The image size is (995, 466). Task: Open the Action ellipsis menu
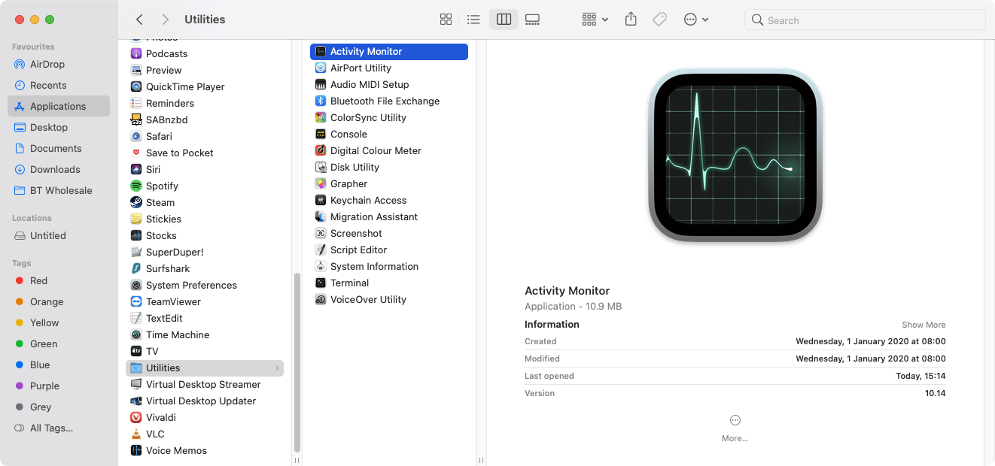696,20
